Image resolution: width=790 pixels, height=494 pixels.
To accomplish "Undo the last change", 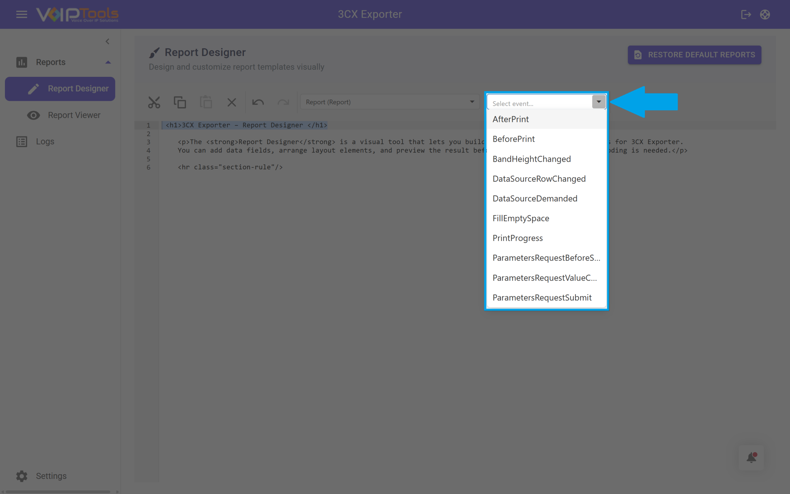I will tap(258, 102).
